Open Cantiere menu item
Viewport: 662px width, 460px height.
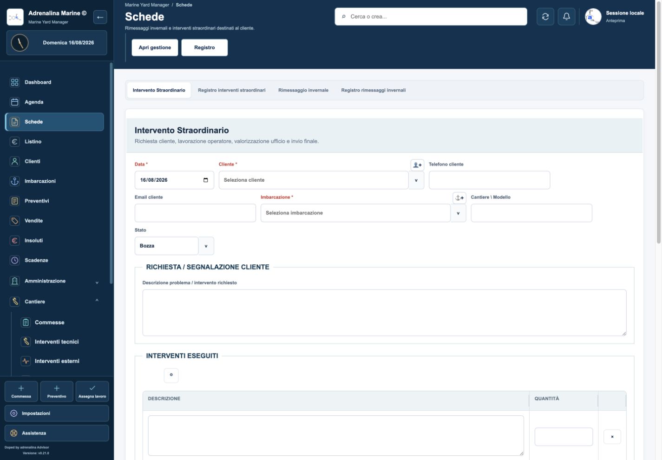click(x=54, y=302)
